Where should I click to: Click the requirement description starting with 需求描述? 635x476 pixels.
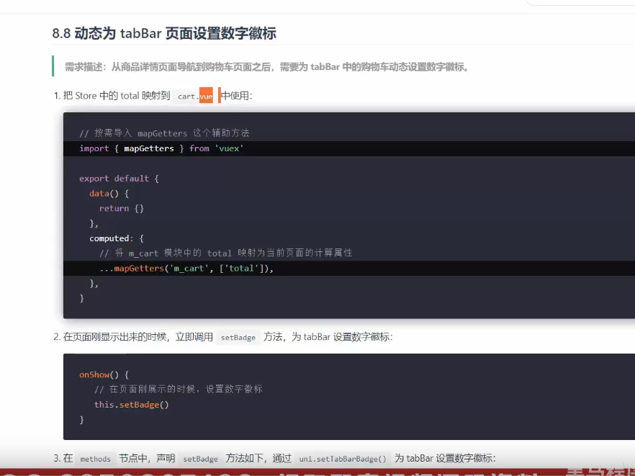coord(266,67)
